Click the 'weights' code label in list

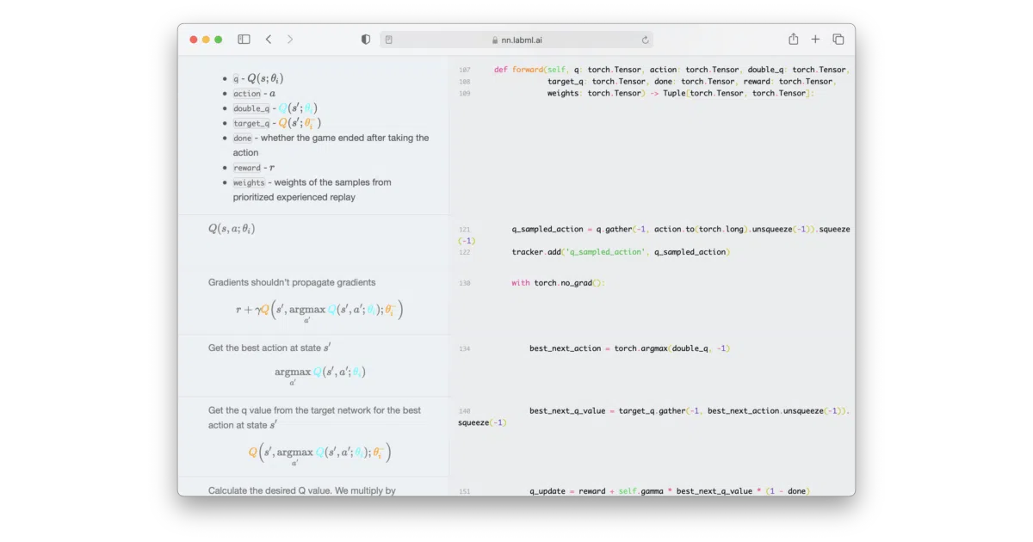(x=249, y=182)
